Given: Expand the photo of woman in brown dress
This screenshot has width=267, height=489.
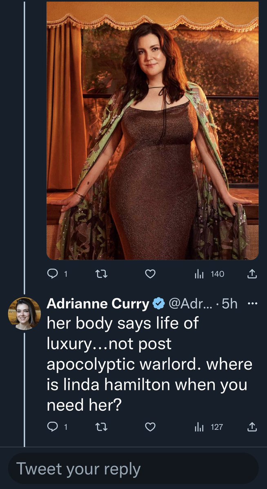Looking at the screenshot, I should coord(152,130).
